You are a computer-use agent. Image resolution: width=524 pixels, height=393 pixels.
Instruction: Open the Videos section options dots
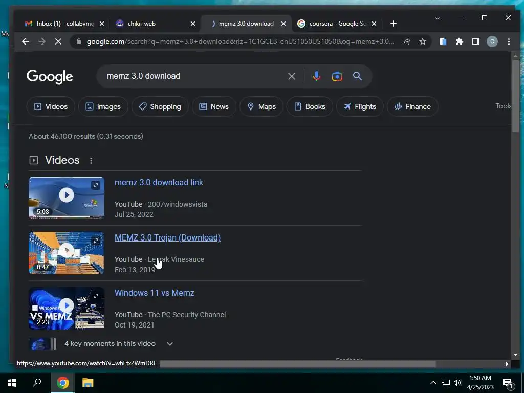tap(91, 160)
